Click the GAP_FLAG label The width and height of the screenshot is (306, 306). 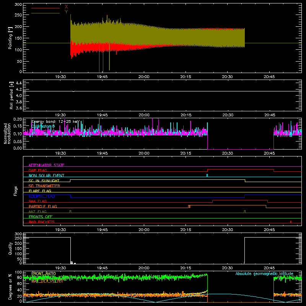37,170
